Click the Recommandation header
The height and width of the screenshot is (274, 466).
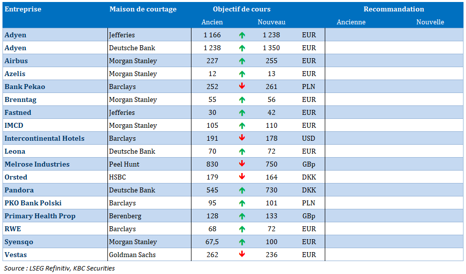[x=394, y=9]
